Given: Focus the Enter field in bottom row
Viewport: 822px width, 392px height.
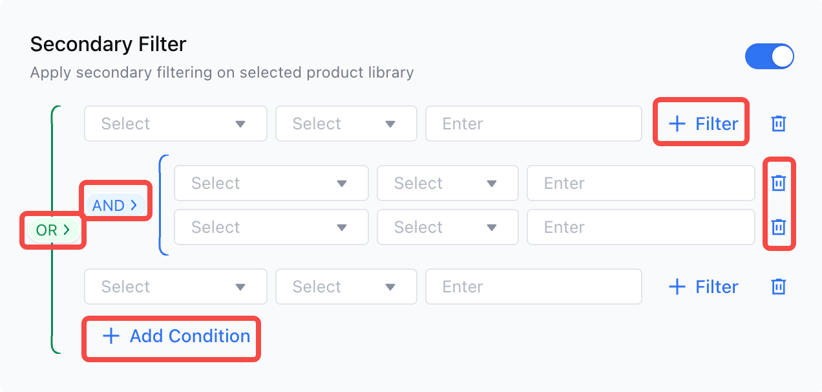Looking at the screenshot, I should [534, 287].
